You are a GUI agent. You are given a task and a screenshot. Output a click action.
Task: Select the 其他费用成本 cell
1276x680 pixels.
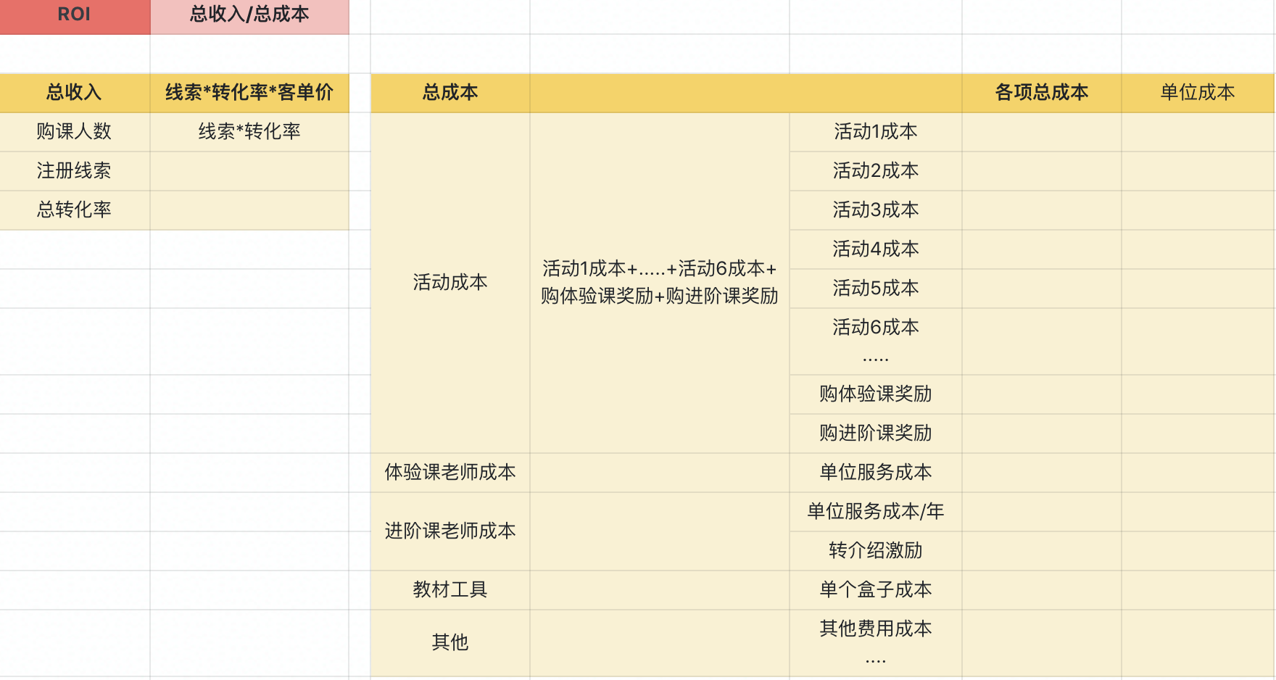coord(876,643)
